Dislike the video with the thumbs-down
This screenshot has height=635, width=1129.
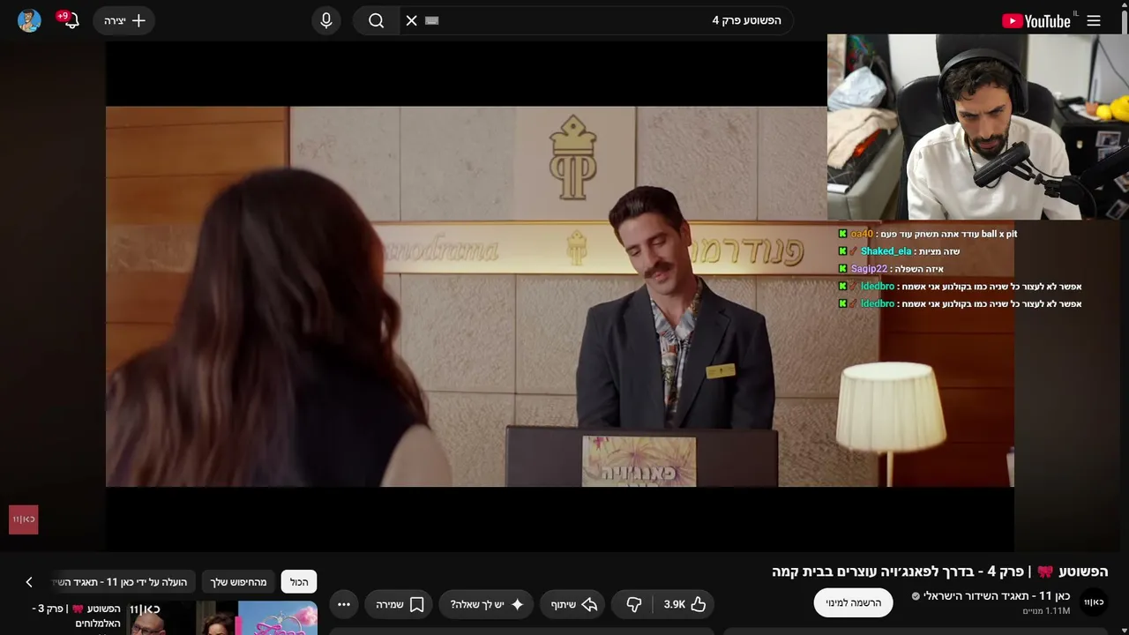(x=633, y=604)
